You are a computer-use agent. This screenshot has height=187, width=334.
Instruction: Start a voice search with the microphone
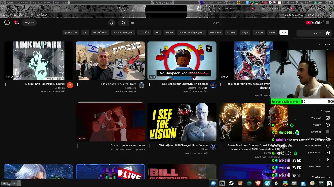tap(112, 23)
